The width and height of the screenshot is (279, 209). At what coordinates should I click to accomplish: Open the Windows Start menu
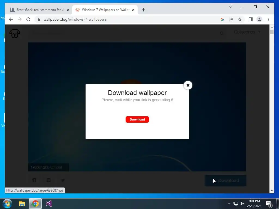click(x=7, y=204)
